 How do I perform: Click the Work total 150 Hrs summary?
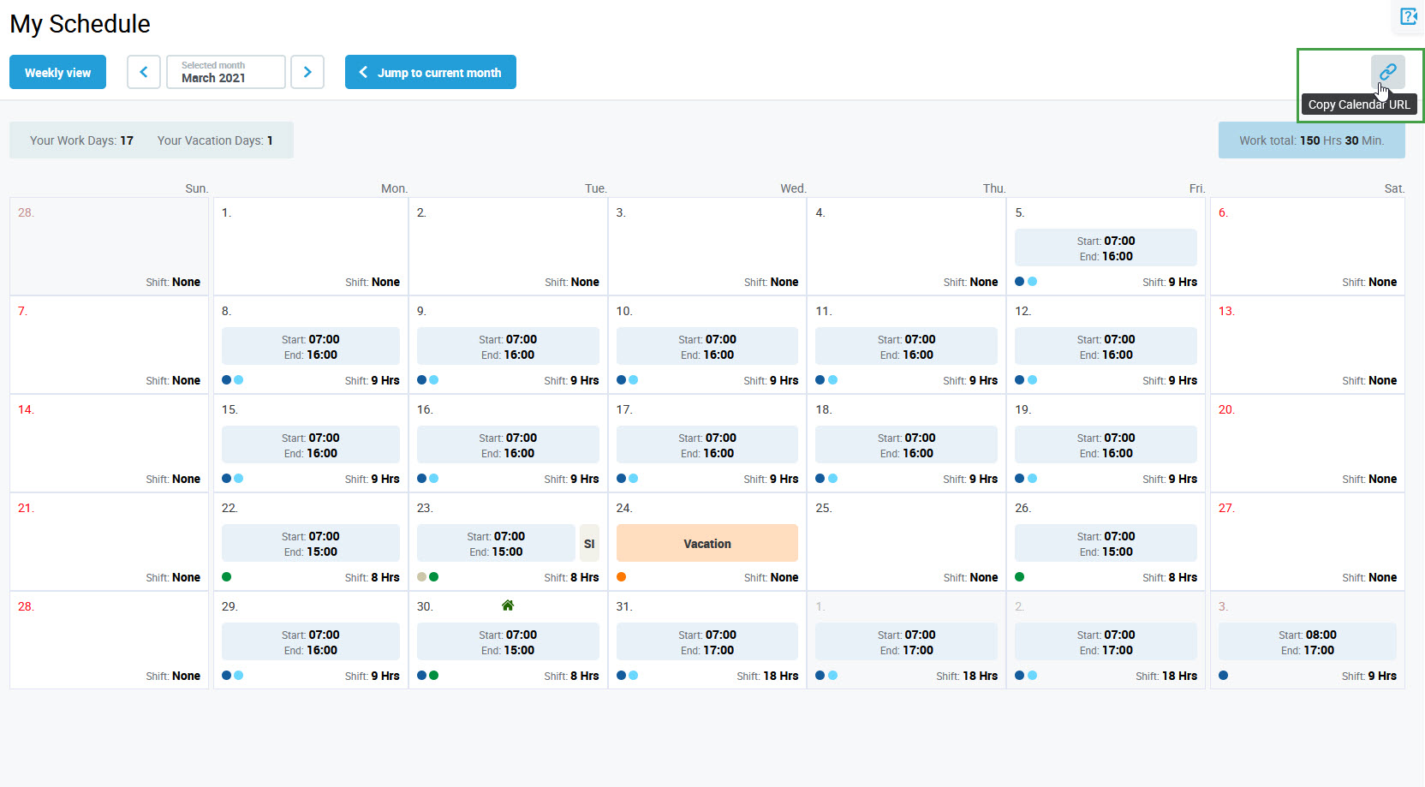coord(1311,140)
